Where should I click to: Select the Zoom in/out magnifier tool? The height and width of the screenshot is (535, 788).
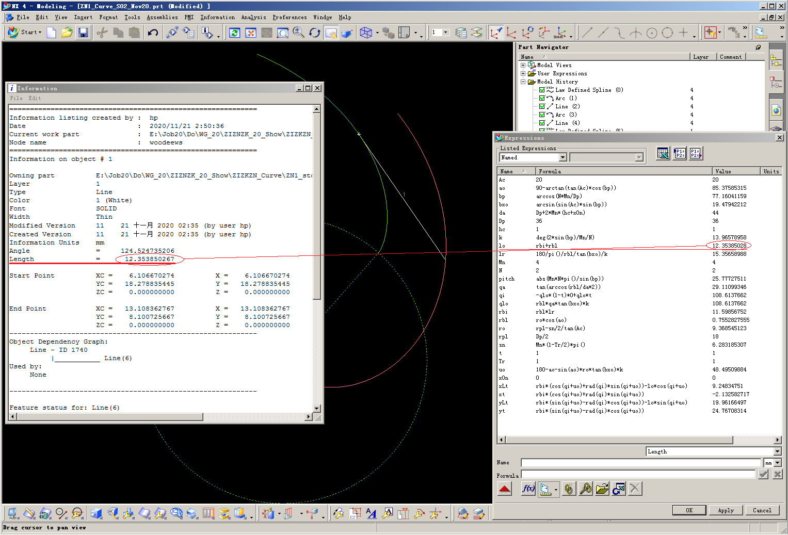[298, 33]
